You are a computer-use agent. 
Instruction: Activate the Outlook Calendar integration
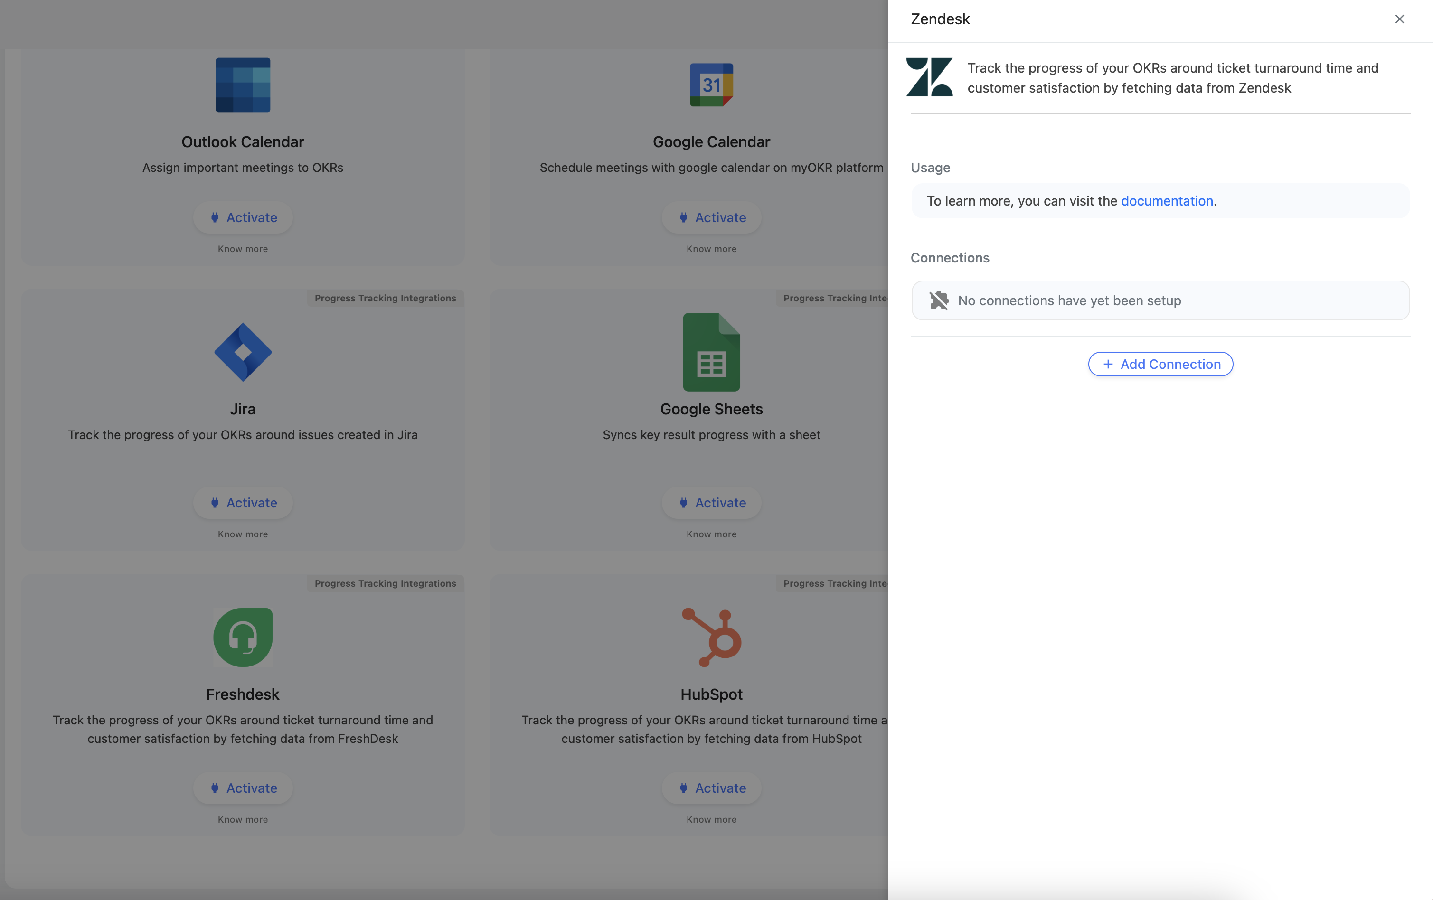point(243,218)
